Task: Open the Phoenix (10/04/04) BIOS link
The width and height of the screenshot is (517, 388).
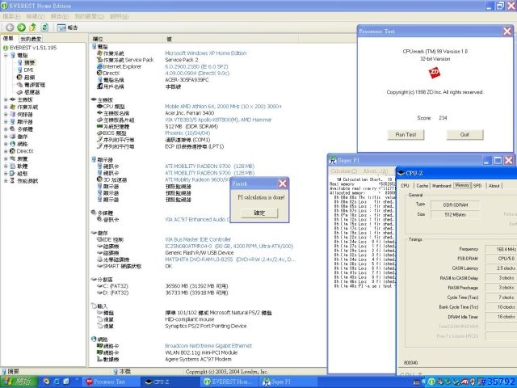Action: (x=187, y=133)
